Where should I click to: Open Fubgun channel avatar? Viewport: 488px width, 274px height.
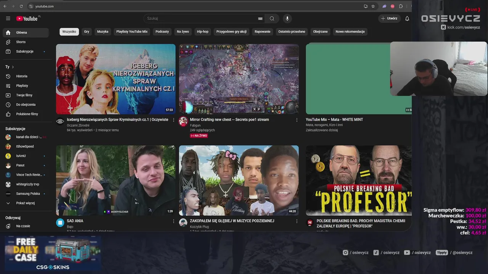[183, 121]
